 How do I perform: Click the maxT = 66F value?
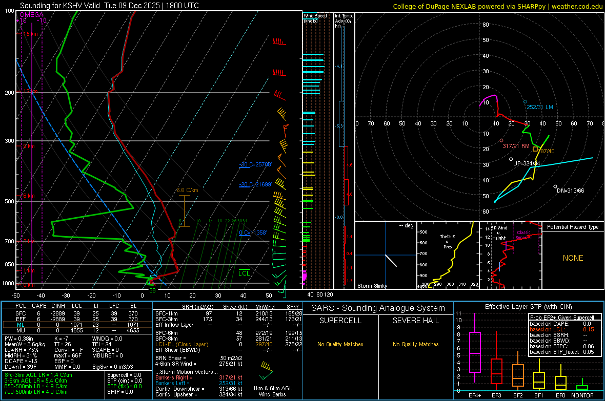click(x=68, y=355)
